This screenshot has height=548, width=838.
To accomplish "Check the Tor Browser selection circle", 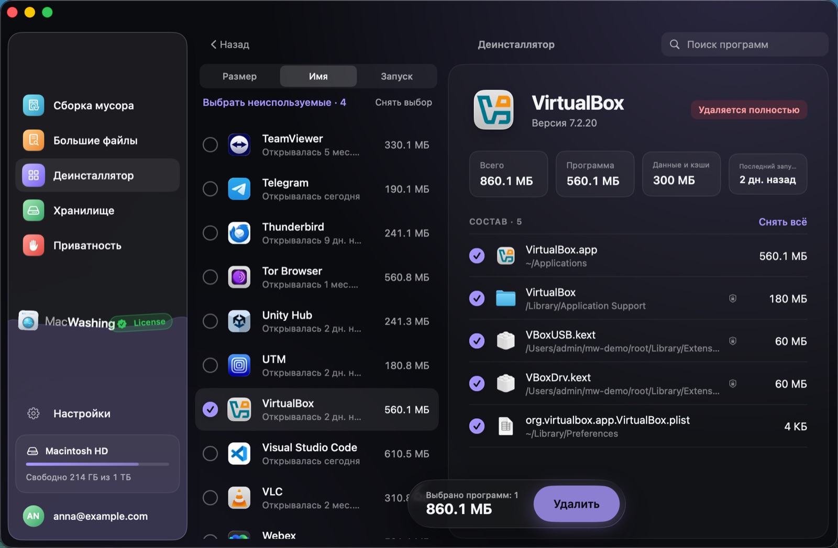I will click(210, 277).
